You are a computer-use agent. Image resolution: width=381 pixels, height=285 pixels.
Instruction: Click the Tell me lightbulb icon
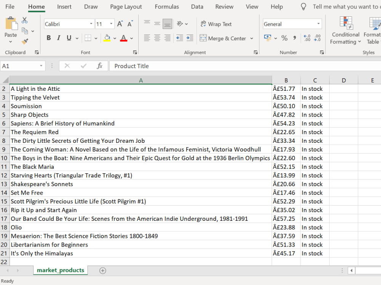tap(304, 6)
